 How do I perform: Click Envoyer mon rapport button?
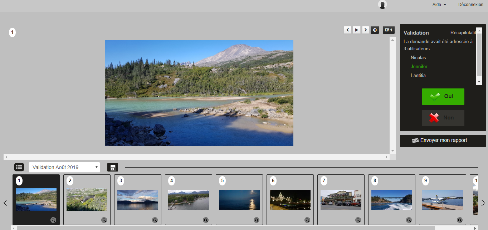pos(443,140)
